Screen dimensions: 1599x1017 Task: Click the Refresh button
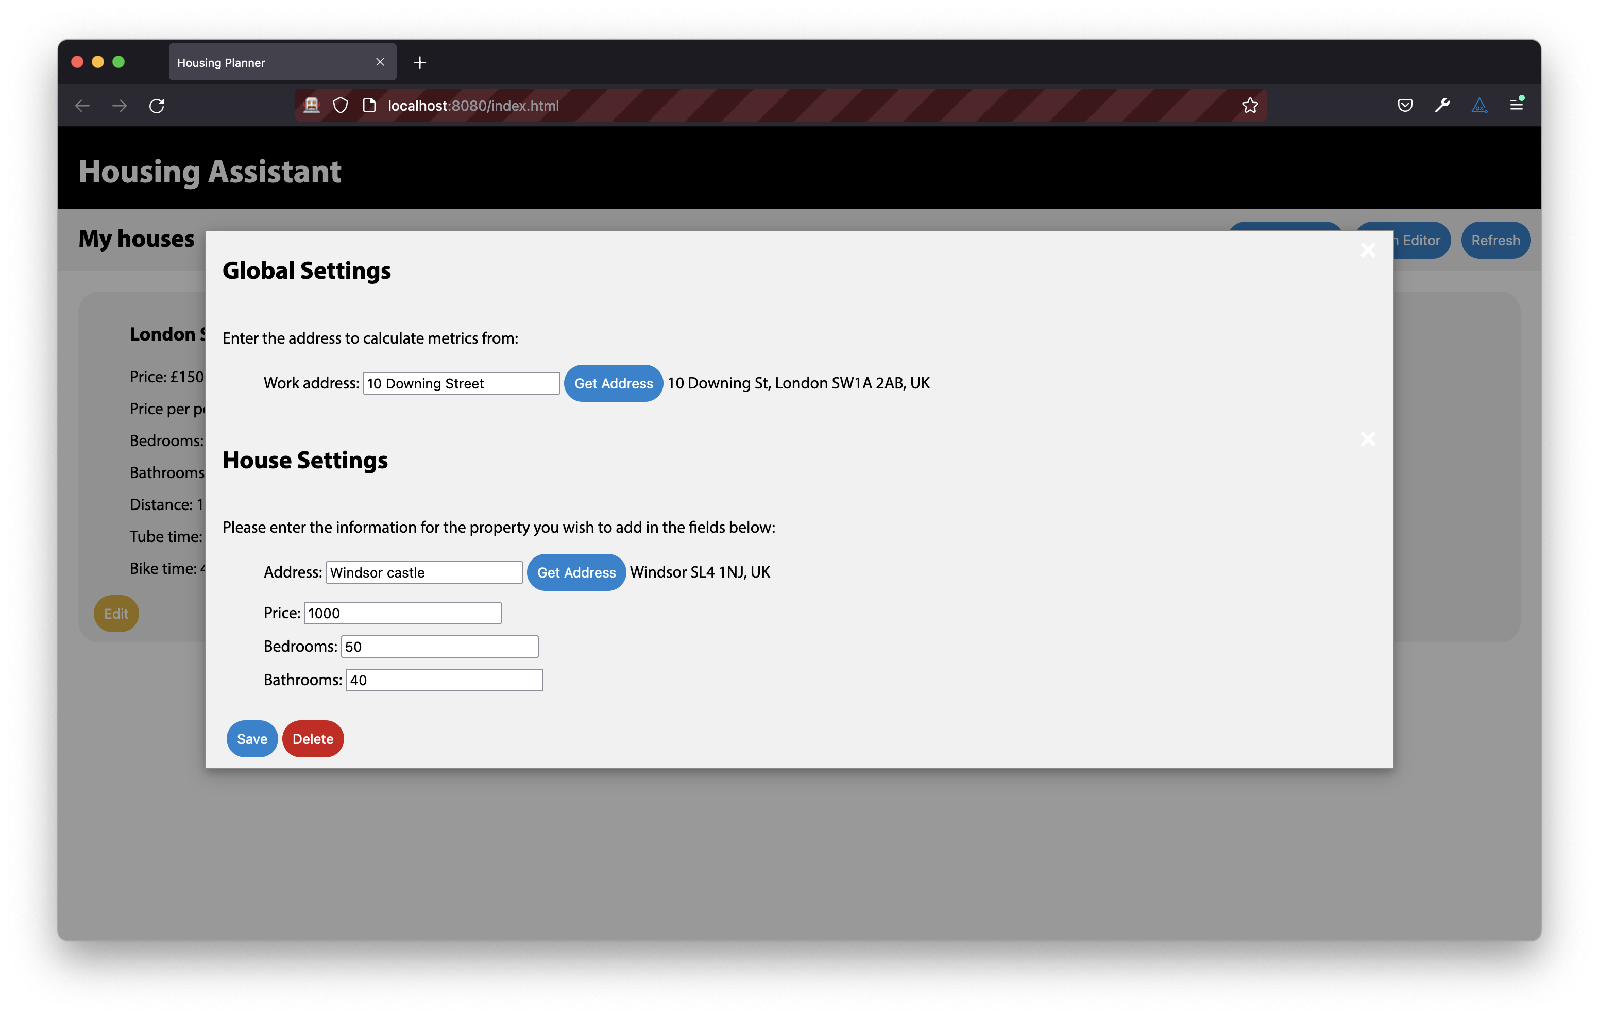pyautogui.click(x=1495, y=240)
